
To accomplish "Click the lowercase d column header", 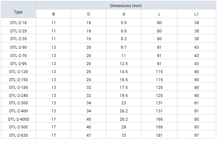I will click(124, 14).
